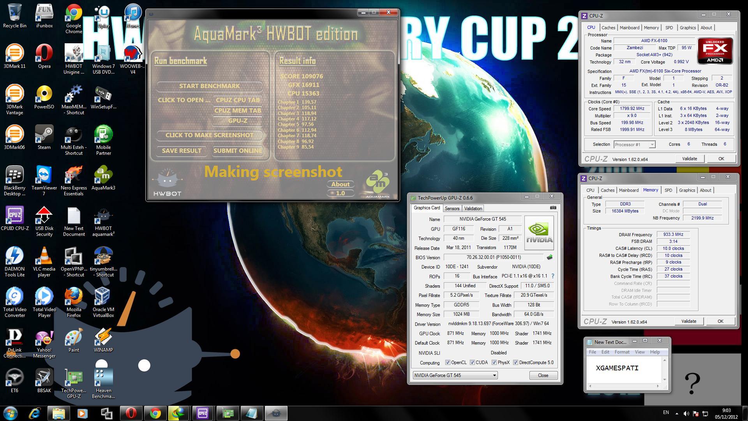Click the GPU-Z screenshot camera icon
This screenshot has width=748, height=421.
pos(553,208)
